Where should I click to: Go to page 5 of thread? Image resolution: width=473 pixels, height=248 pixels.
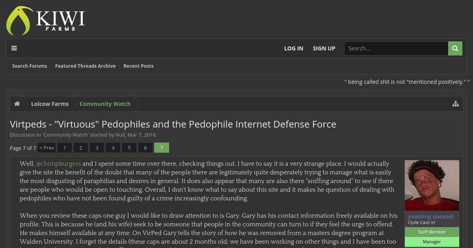click(x=129, y=148)
